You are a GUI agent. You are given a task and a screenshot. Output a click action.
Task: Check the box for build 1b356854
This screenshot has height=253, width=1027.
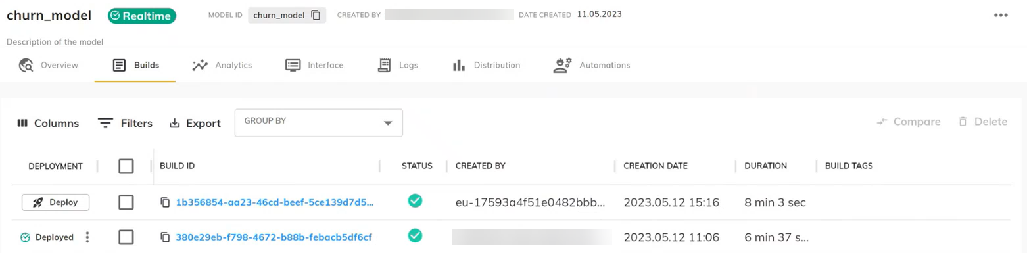[126, 202]
